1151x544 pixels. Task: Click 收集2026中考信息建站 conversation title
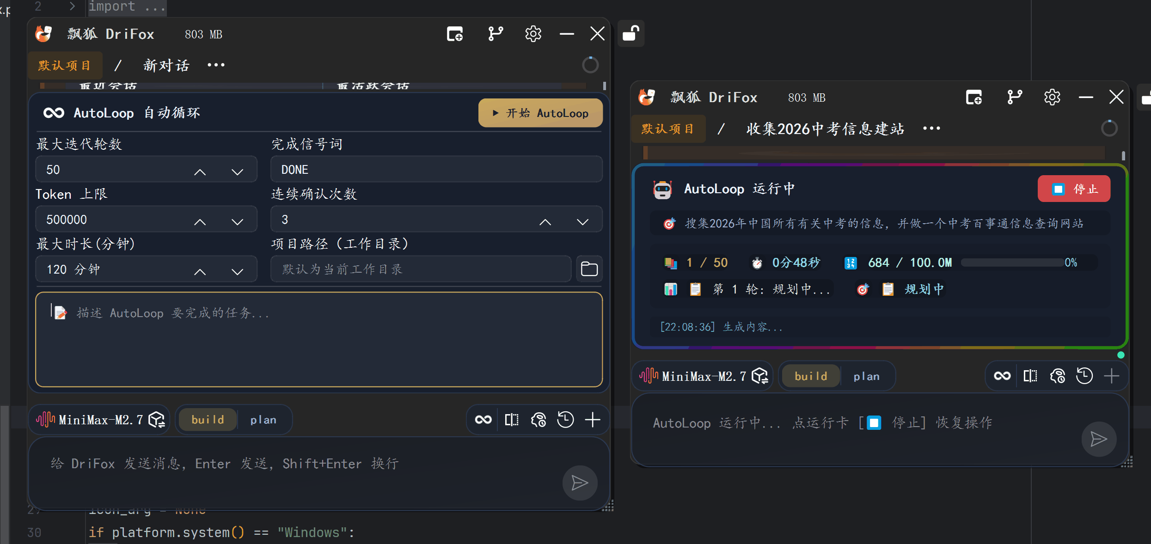tap(825, 128)
